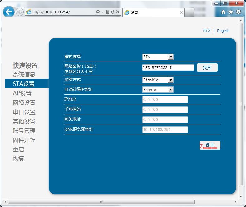Click the 保存 save button
246x207 pixels.
click(x=210, y=145)
